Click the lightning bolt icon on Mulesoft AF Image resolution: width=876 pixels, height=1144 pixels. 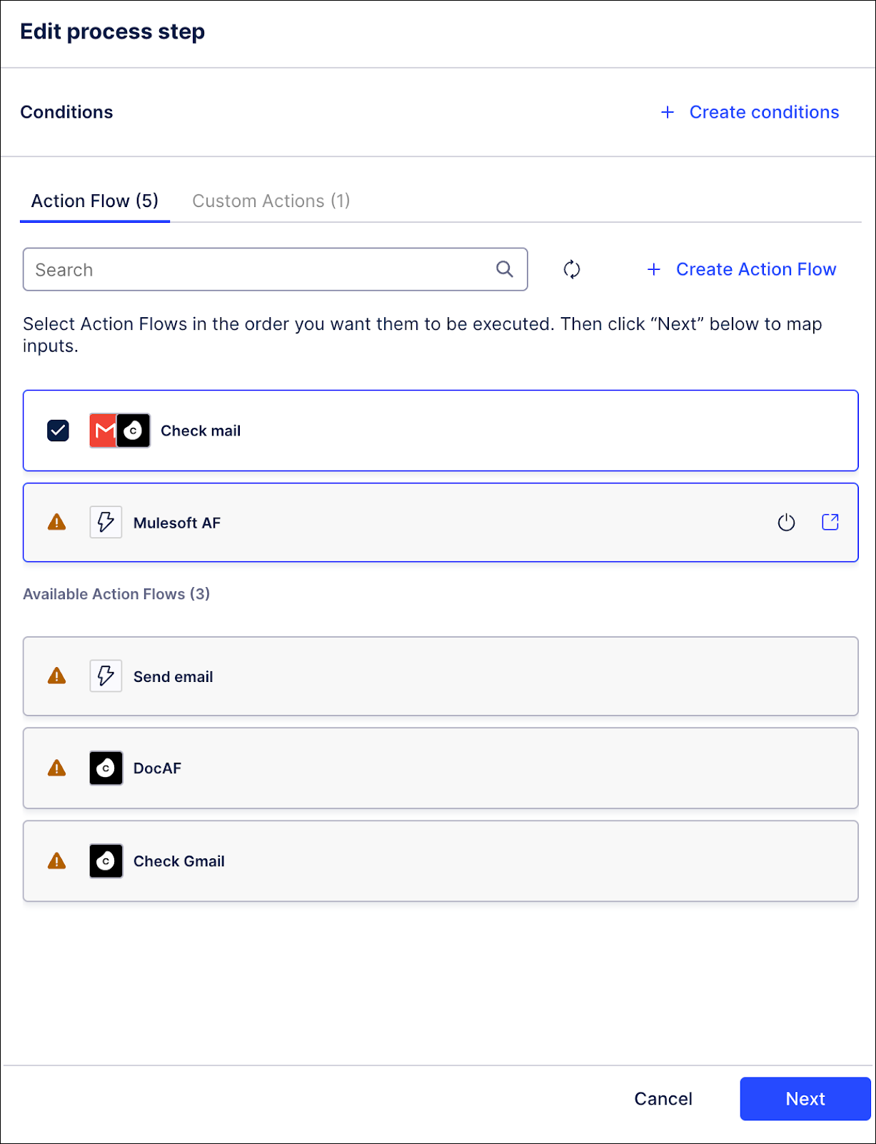[x=105, y=522]
